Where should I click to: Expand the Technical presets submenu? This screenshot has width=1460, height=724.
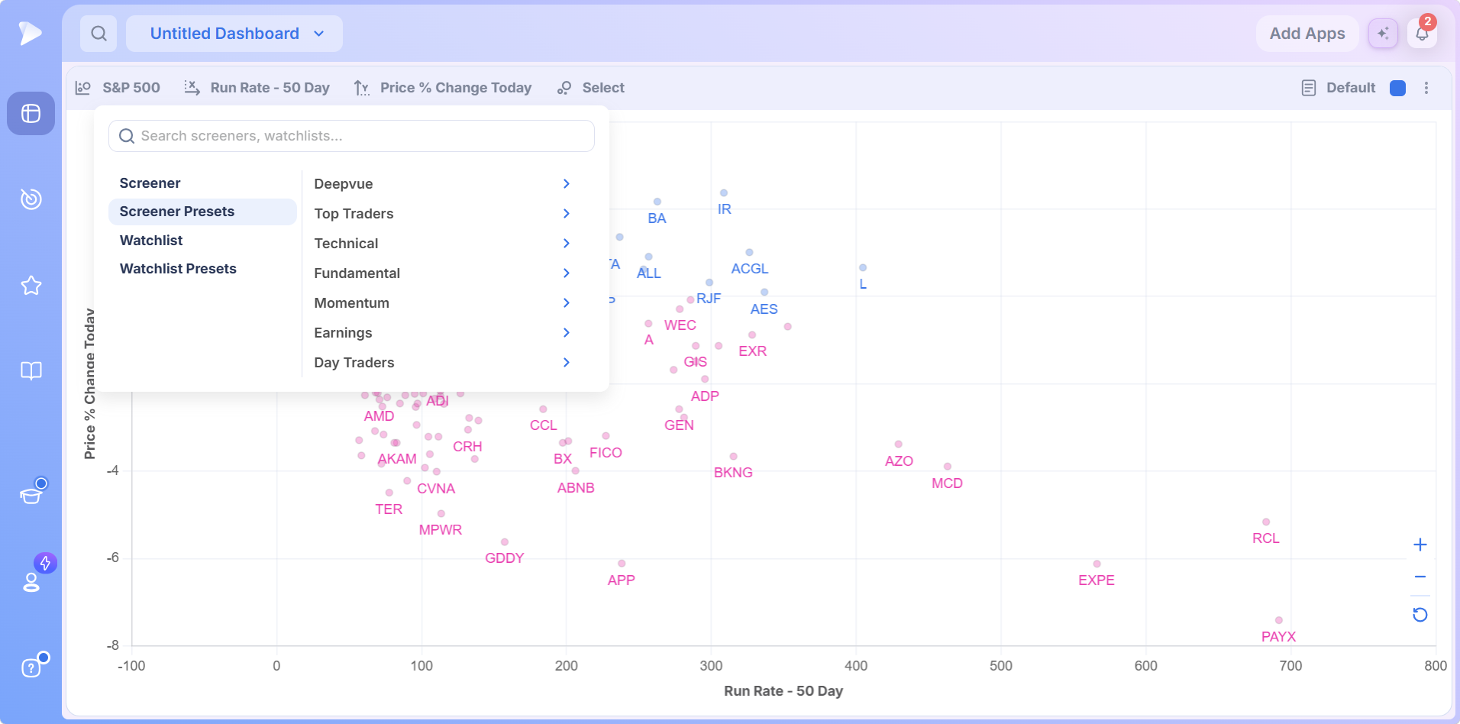click(x=442, y=244)
